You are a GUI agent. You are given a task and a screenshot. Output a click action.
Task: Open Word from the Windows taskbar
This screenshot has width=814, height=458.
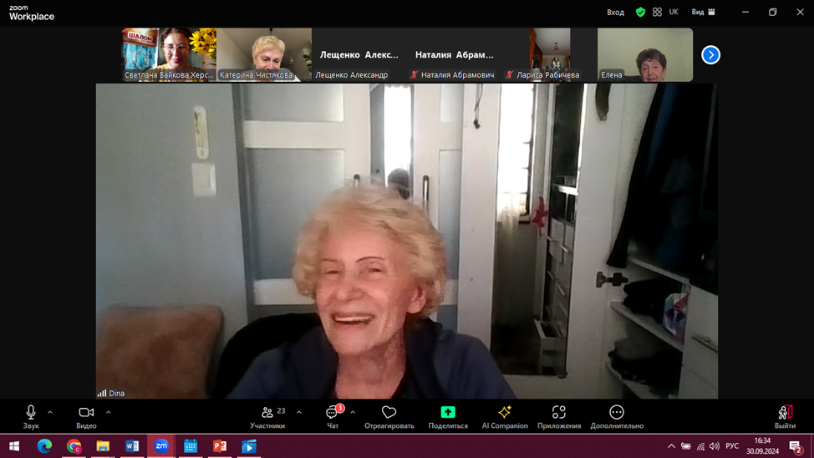click(x=132, y=446)
